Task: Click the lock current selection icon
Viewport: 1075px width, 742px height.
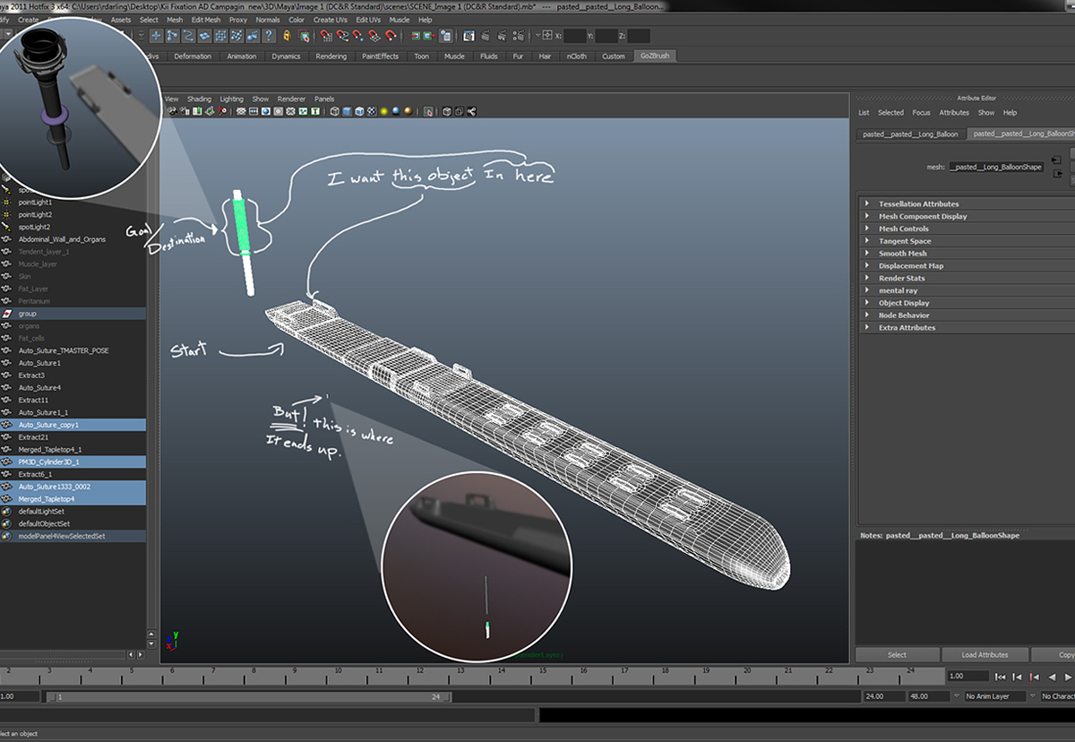Action: 287,36
